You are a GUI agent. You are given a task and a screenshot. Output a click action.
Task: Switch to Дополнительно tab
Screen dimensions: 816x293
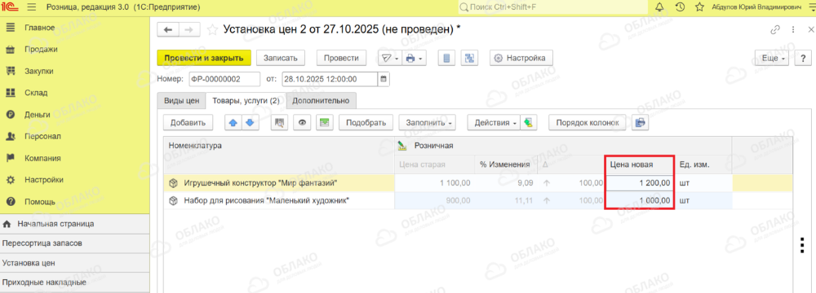point(321,101)
